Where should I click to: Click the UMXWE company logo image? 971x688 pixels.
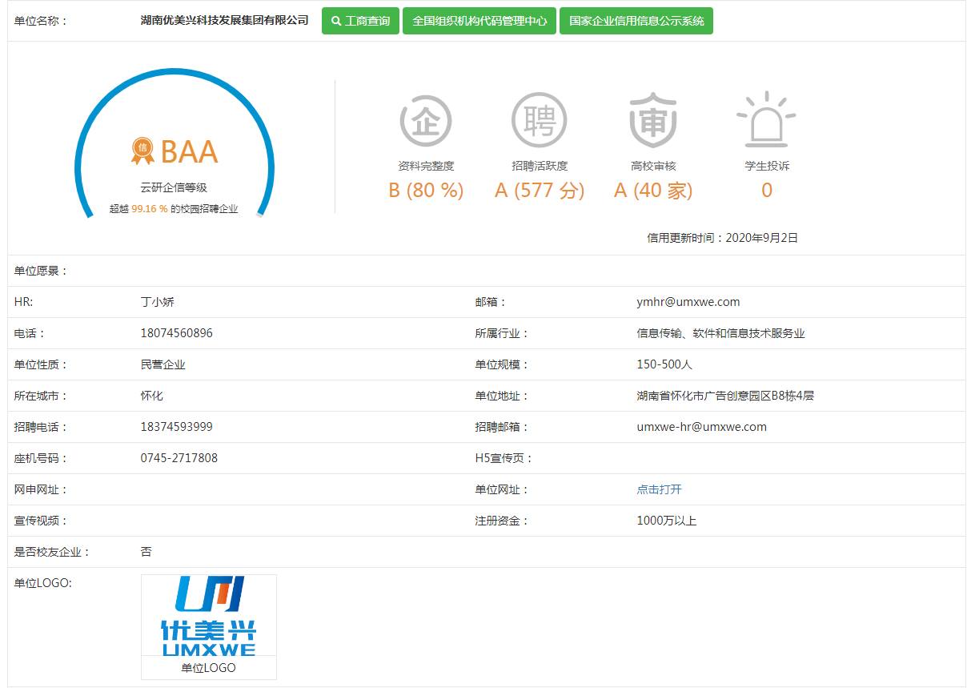click(x=208, y=615)
